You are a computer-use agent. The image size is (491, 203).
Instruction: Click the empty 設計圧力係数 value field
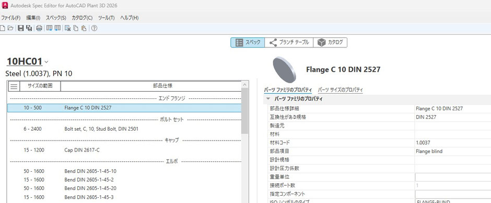[x=452, y=169]
